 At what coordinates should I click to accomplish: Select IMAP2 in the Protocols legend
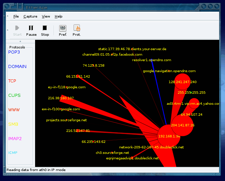15,138
